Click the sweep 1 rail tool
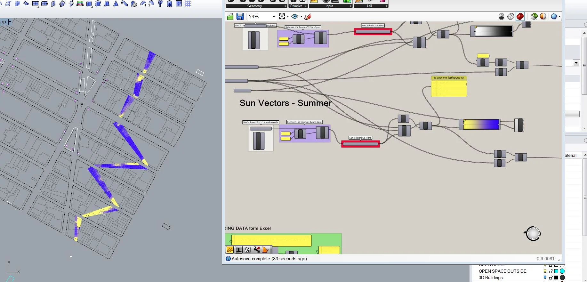The image size is (587, 282). 143,4
